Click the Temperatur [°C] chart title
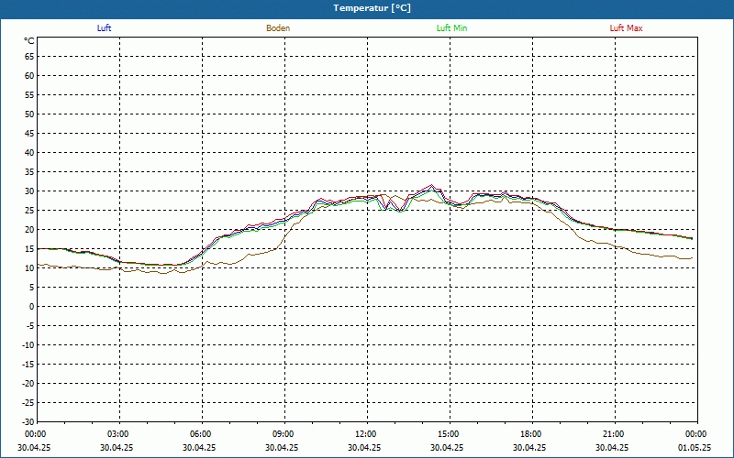Screen dimensions: 734x458 pyautogui.click(x=373, y=8)
